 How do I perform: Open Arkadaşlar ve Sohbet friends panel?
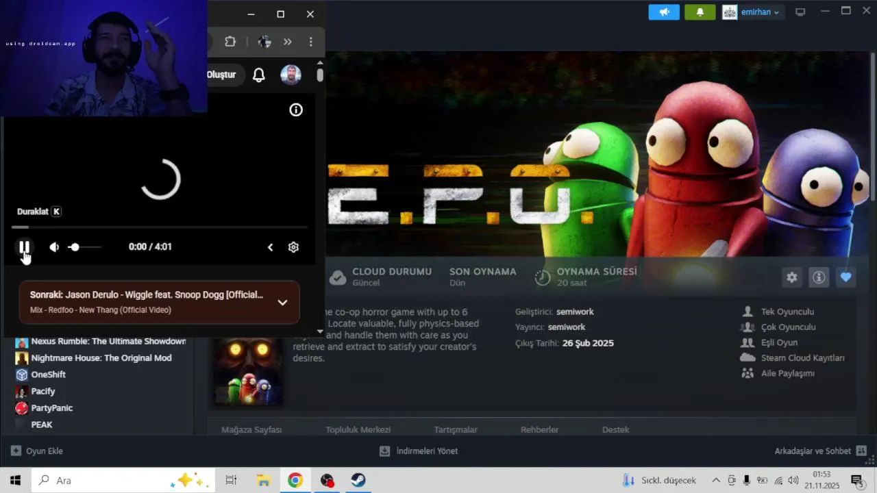821,451
